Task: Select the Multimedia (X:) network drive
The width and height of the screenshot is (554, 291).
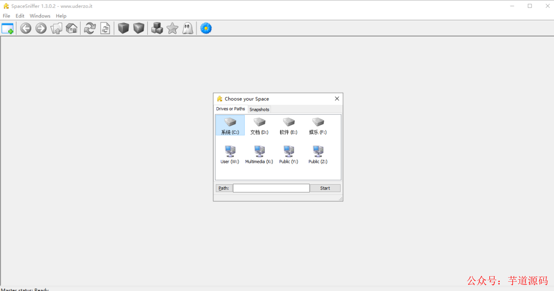Action: point(259,155)
